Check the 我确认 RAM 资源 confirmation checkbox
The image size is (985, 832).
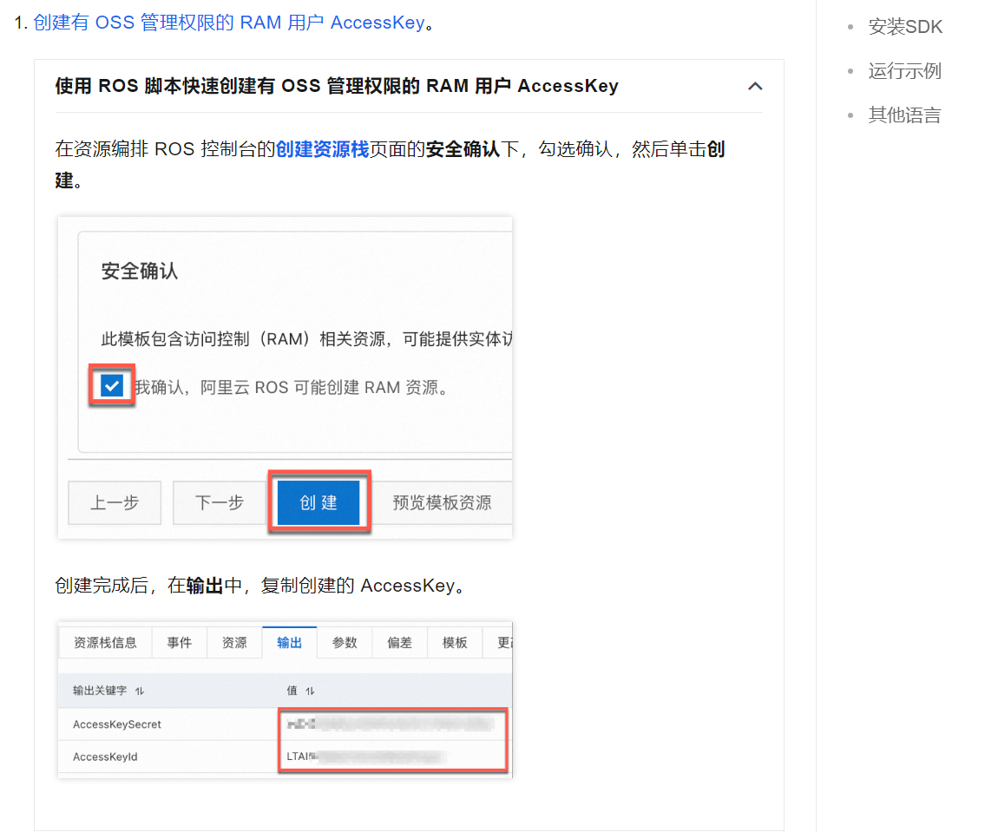coord(111,384)
